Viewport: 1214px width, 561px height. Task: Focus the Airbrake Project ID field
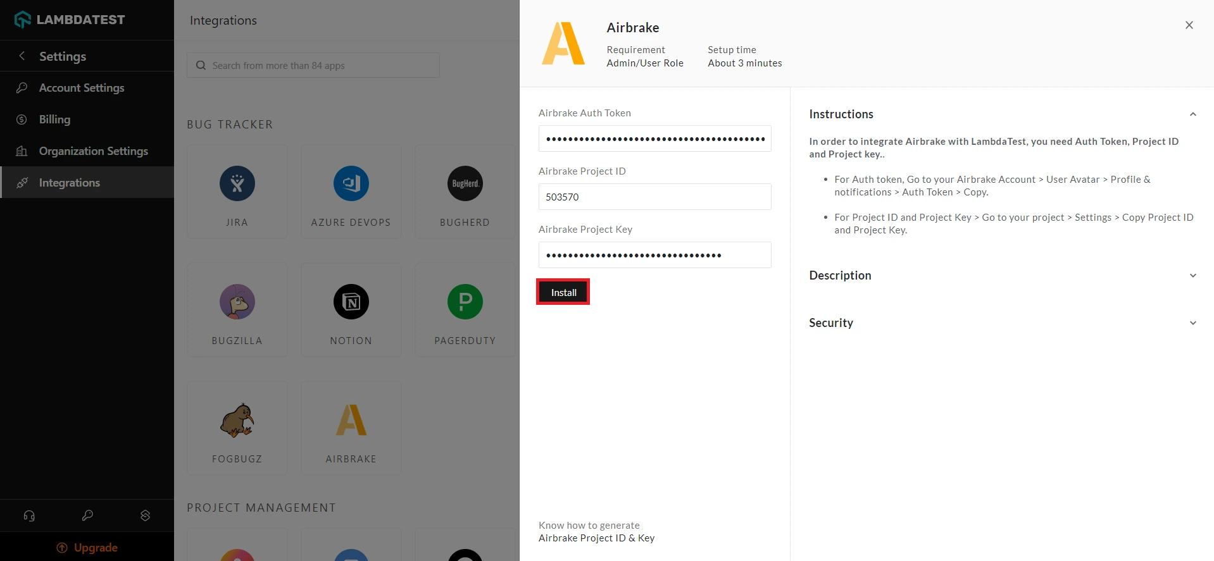(654, 197)
